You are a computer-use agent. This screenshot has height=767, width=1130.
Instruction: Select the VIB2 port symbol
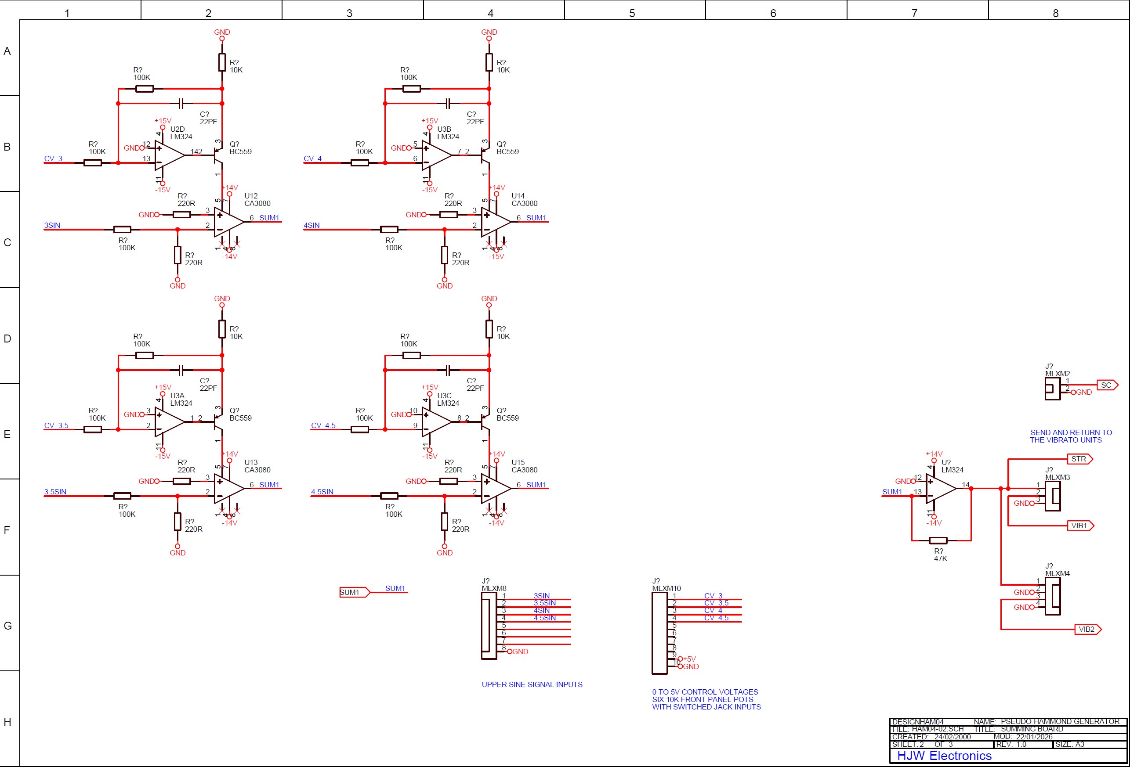pos(1087,630)
